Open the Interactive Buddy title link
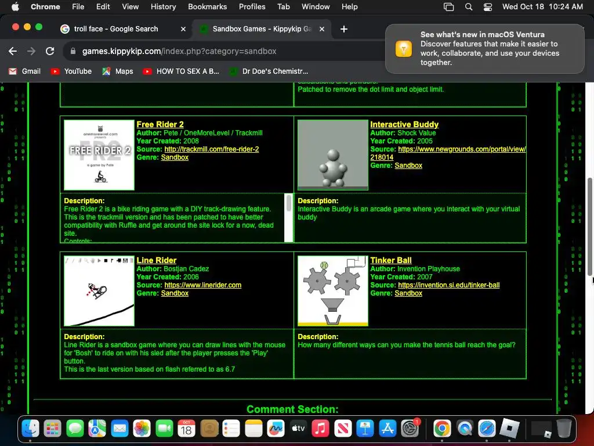 point(404,124)
